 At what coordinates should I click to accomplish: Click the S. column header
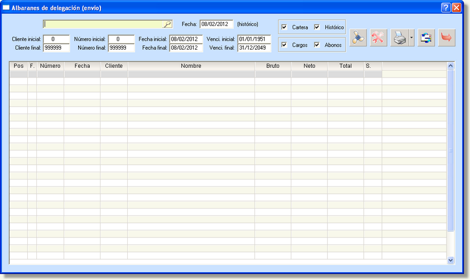point(373,66)
